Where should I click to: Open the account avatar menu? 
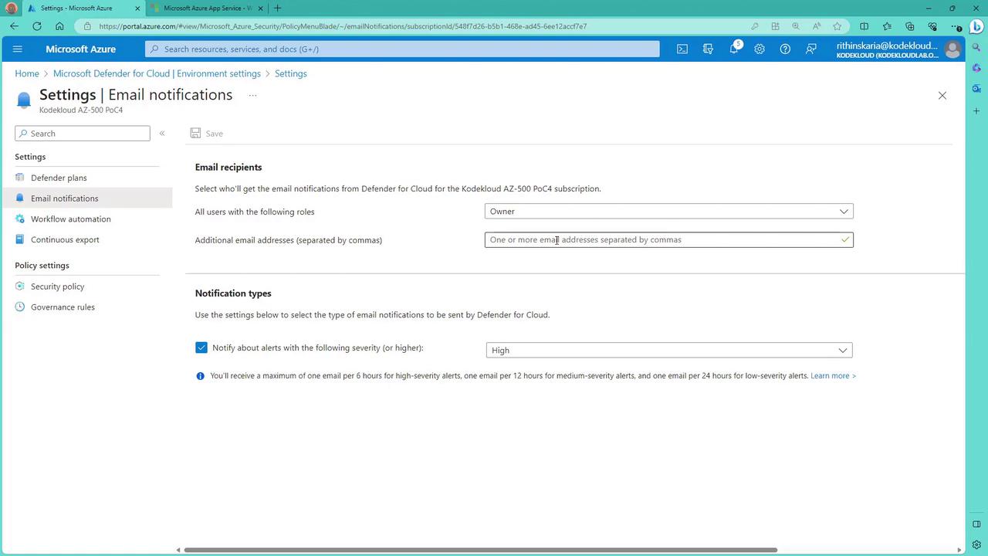coord(952,49)
